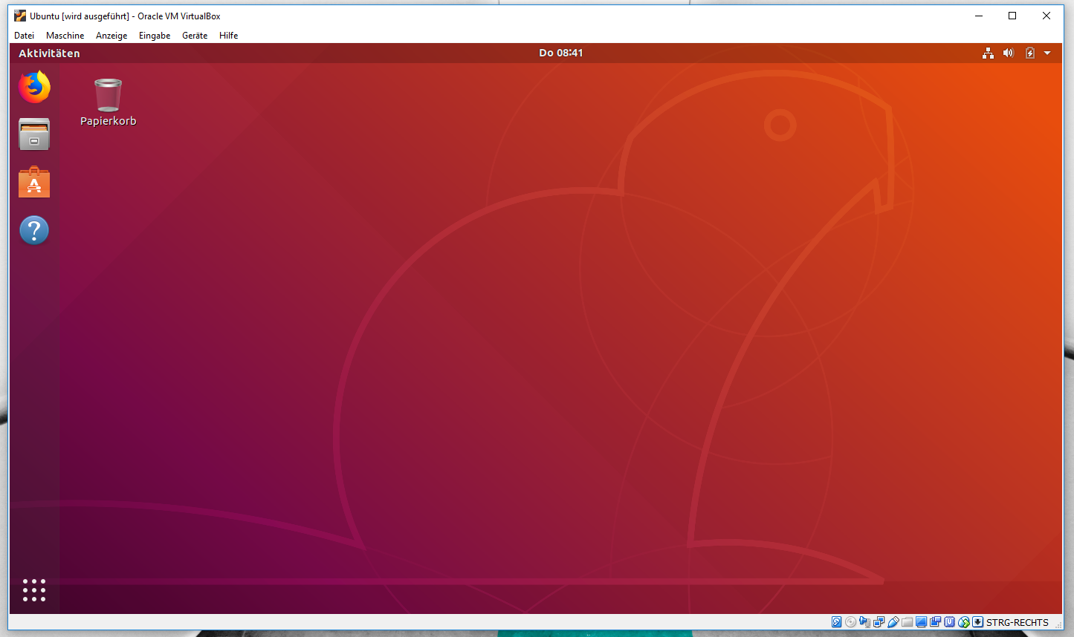Minimize the VirtualBox window
Screen dimensions: 1074x637
pyautogui.click(x=979, y=16)
